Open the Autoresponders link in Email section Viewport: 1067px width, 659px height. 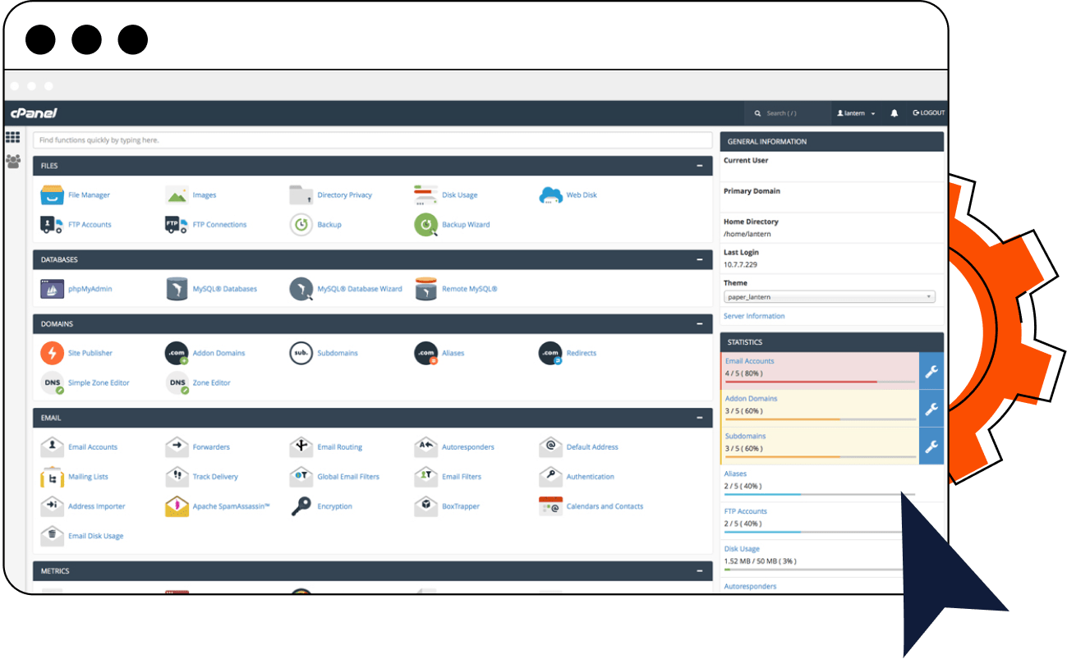[x=468, y=447]
